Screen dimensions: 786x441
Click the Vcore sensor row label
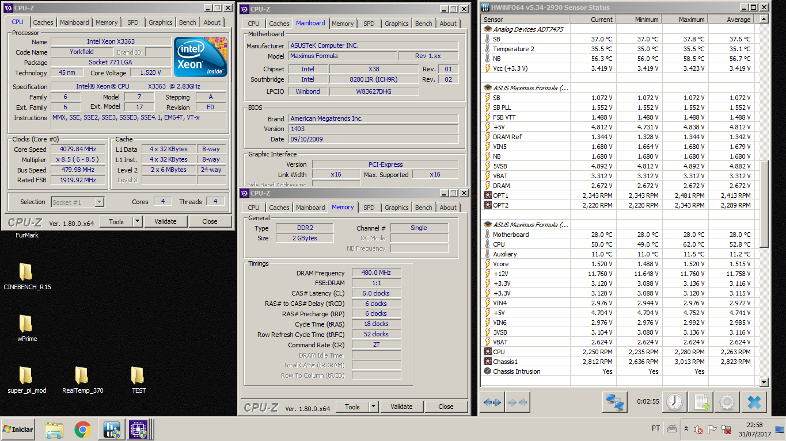click(x=501, y=264)
